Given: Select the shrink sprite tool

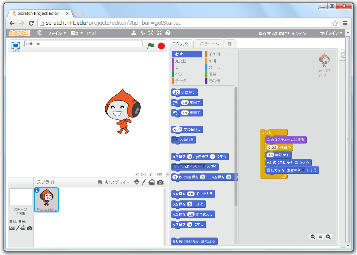Looking at the screenshot, I should coord(160,33).
